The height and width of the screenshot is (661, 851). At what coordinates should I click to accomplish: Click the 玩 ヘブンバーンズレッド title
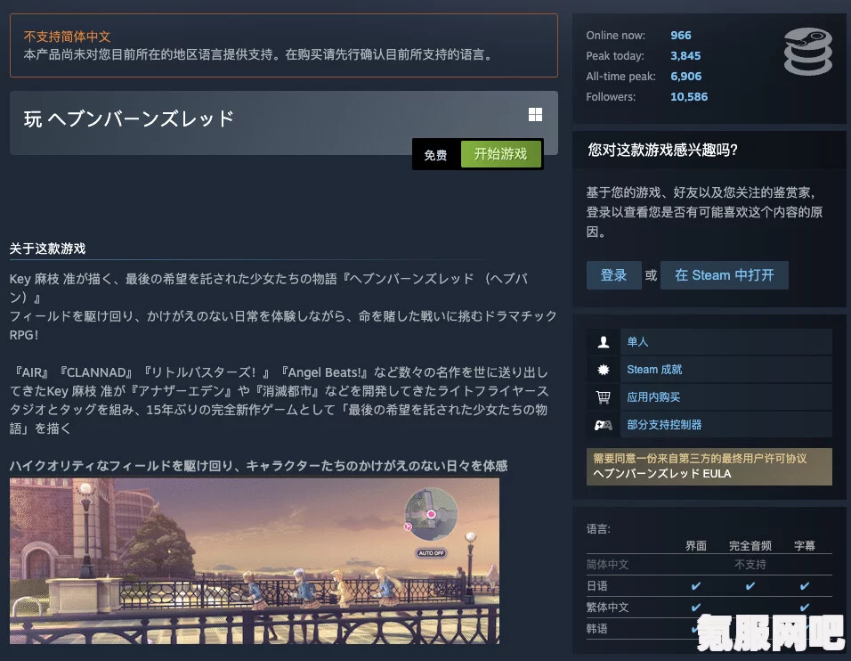point(128,118)
